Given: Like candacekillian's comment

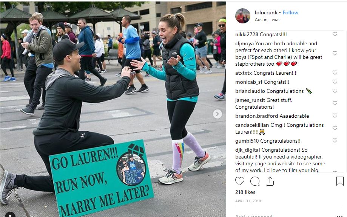Looking at the screenshot, I should click(335, 128).
